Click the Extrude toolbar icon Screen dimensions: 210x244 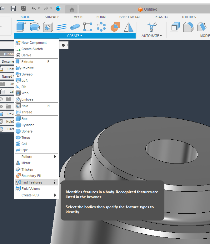(21, 27)
